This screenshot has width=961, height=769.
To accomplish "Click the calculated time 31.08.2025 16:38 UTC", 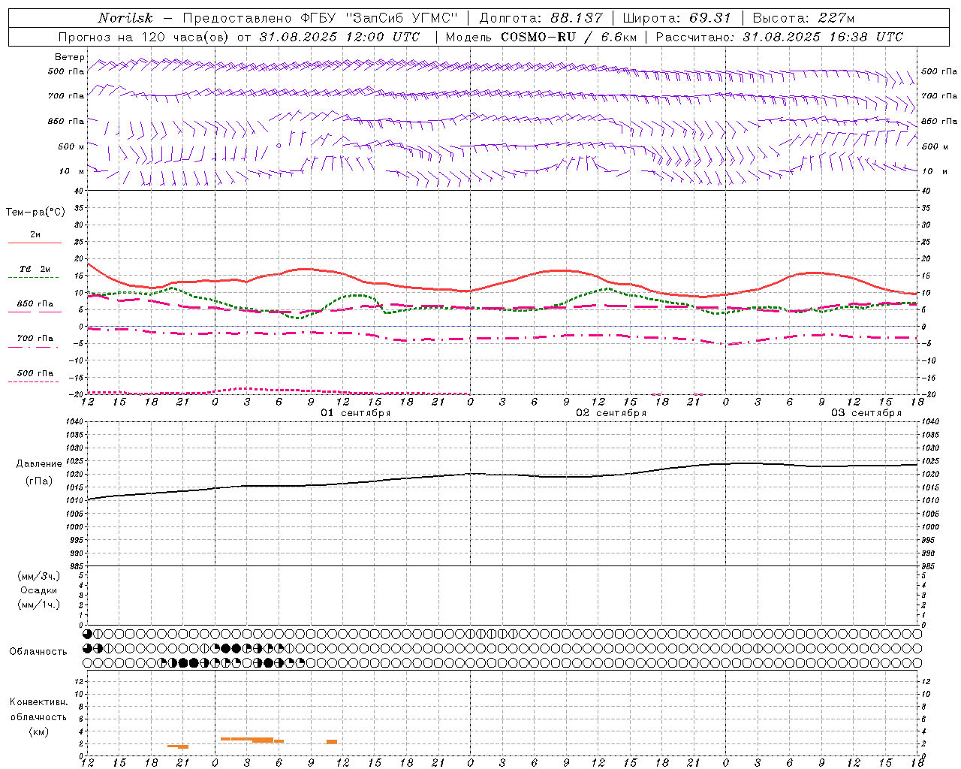I will pyautogui.click(x=823, y=37).
